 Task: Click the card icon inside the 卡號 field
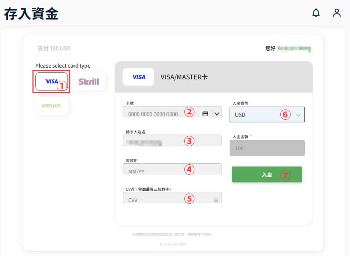(205, 114)
